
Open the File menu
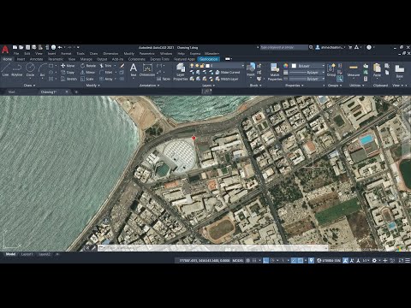pos(16,53)
